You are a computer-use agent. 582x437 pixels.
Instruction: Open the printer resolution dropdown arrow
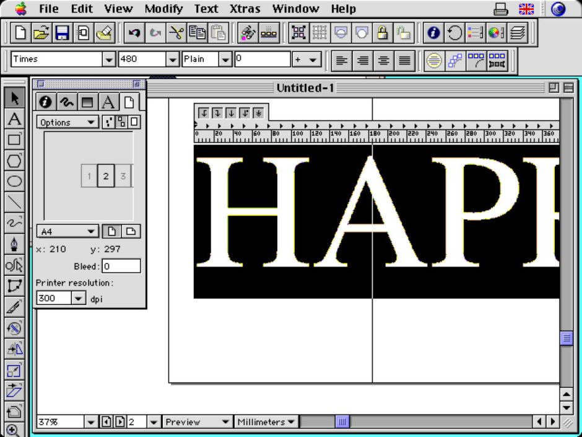[78, 298]
